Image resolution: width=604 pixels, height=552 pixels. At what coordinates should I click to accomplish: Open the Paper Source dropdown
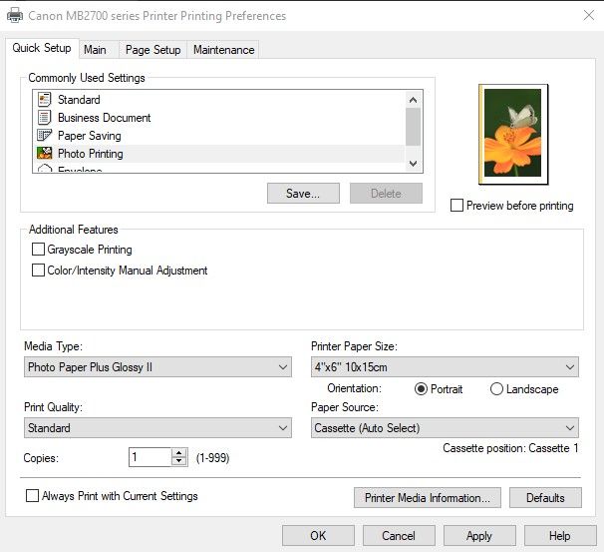point(445,428)
